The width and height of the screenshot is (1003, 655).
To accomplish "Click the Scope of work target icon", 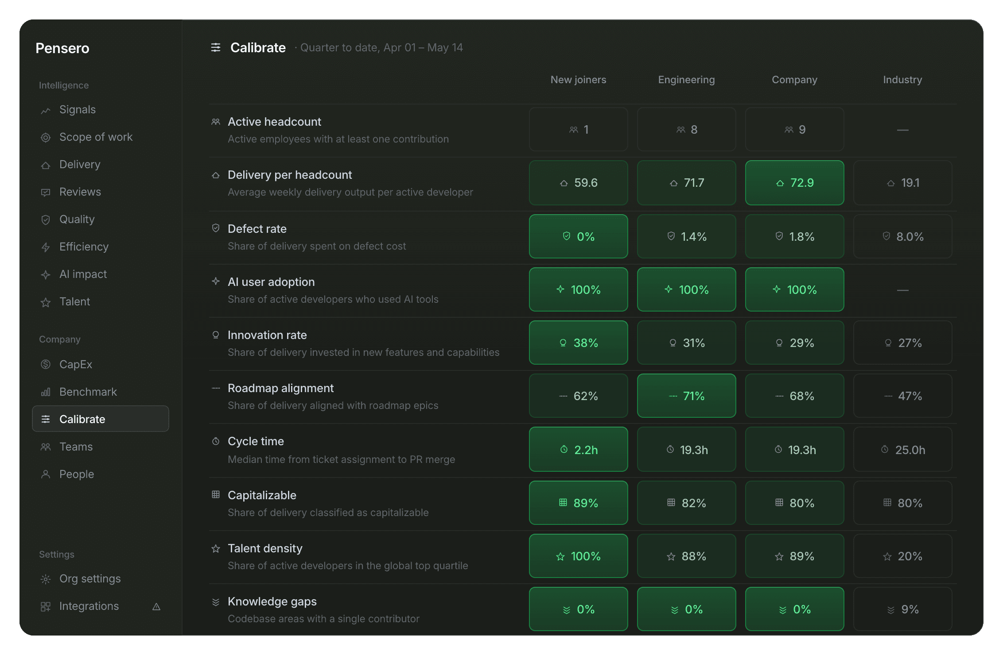I will [x=46, y=138].
